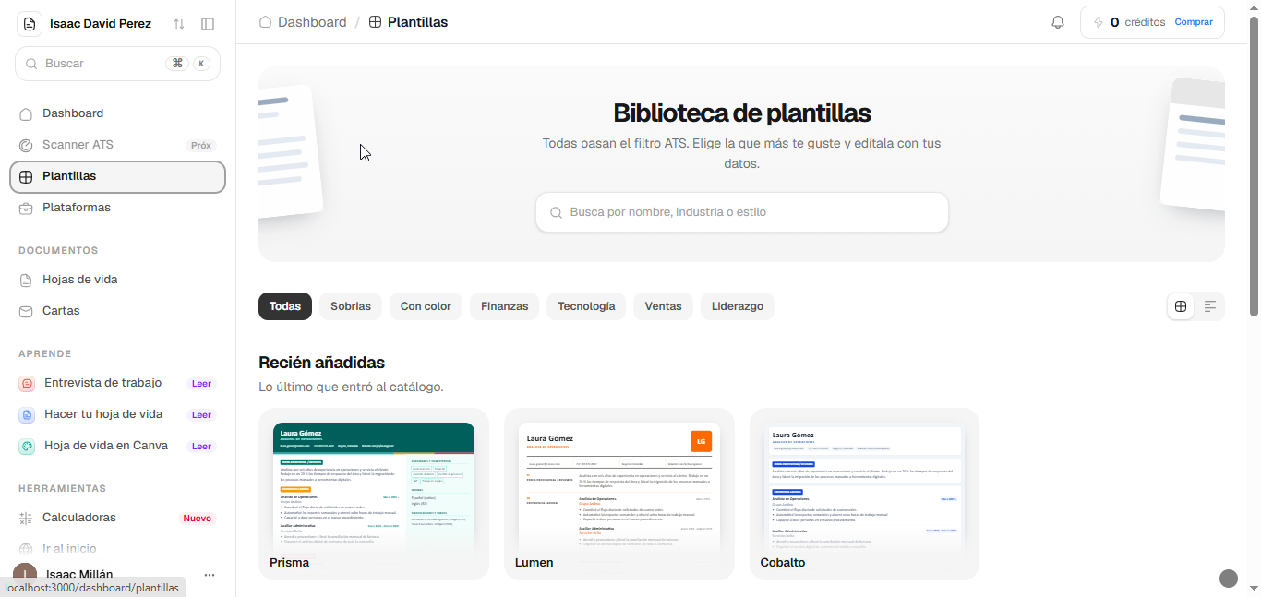Click the Scanner ATS radar icon
Viewport: 1261px width, 597px height.
coord(26,145)
